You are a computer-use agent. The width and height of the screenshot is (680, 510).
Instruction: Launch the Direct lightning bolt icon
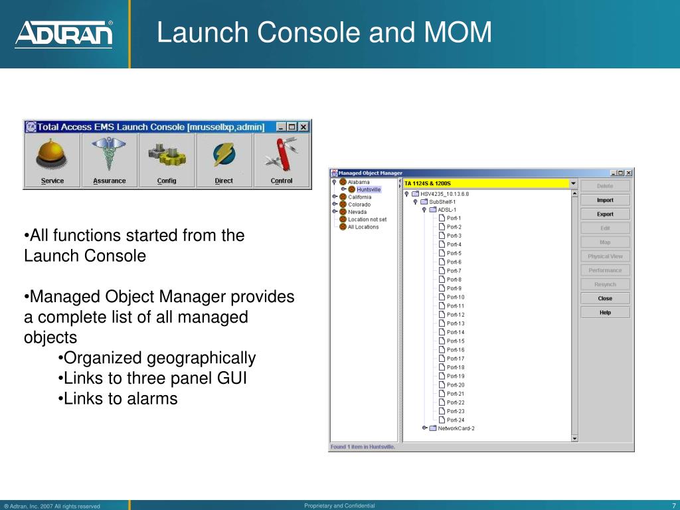click(x=224, y=161)
